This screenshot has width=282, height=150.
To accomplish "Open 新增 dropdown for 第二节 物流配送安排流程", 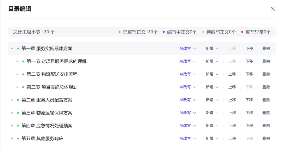I will pyautogui.click(x=212, y=74).
